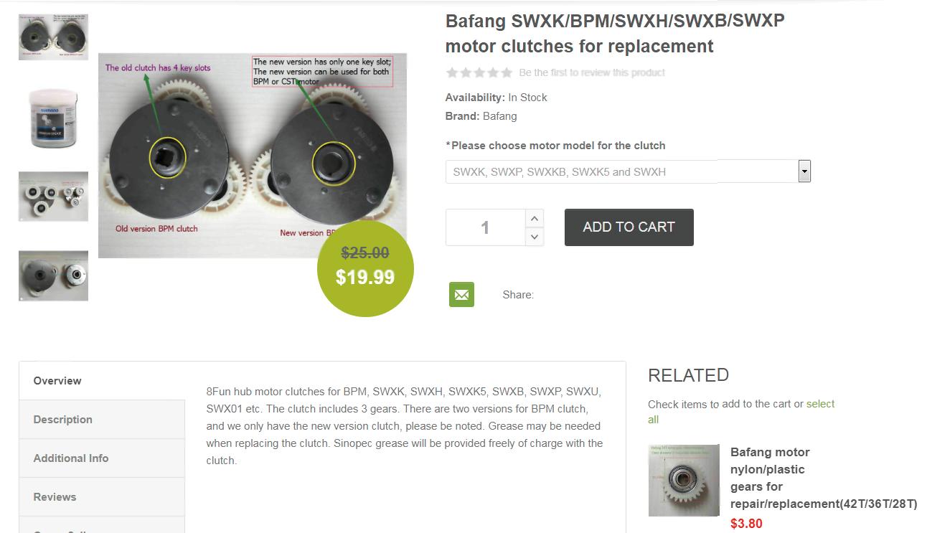Open the related nylon gear product image
Screen dimensions: 927x533
(684, 480)
